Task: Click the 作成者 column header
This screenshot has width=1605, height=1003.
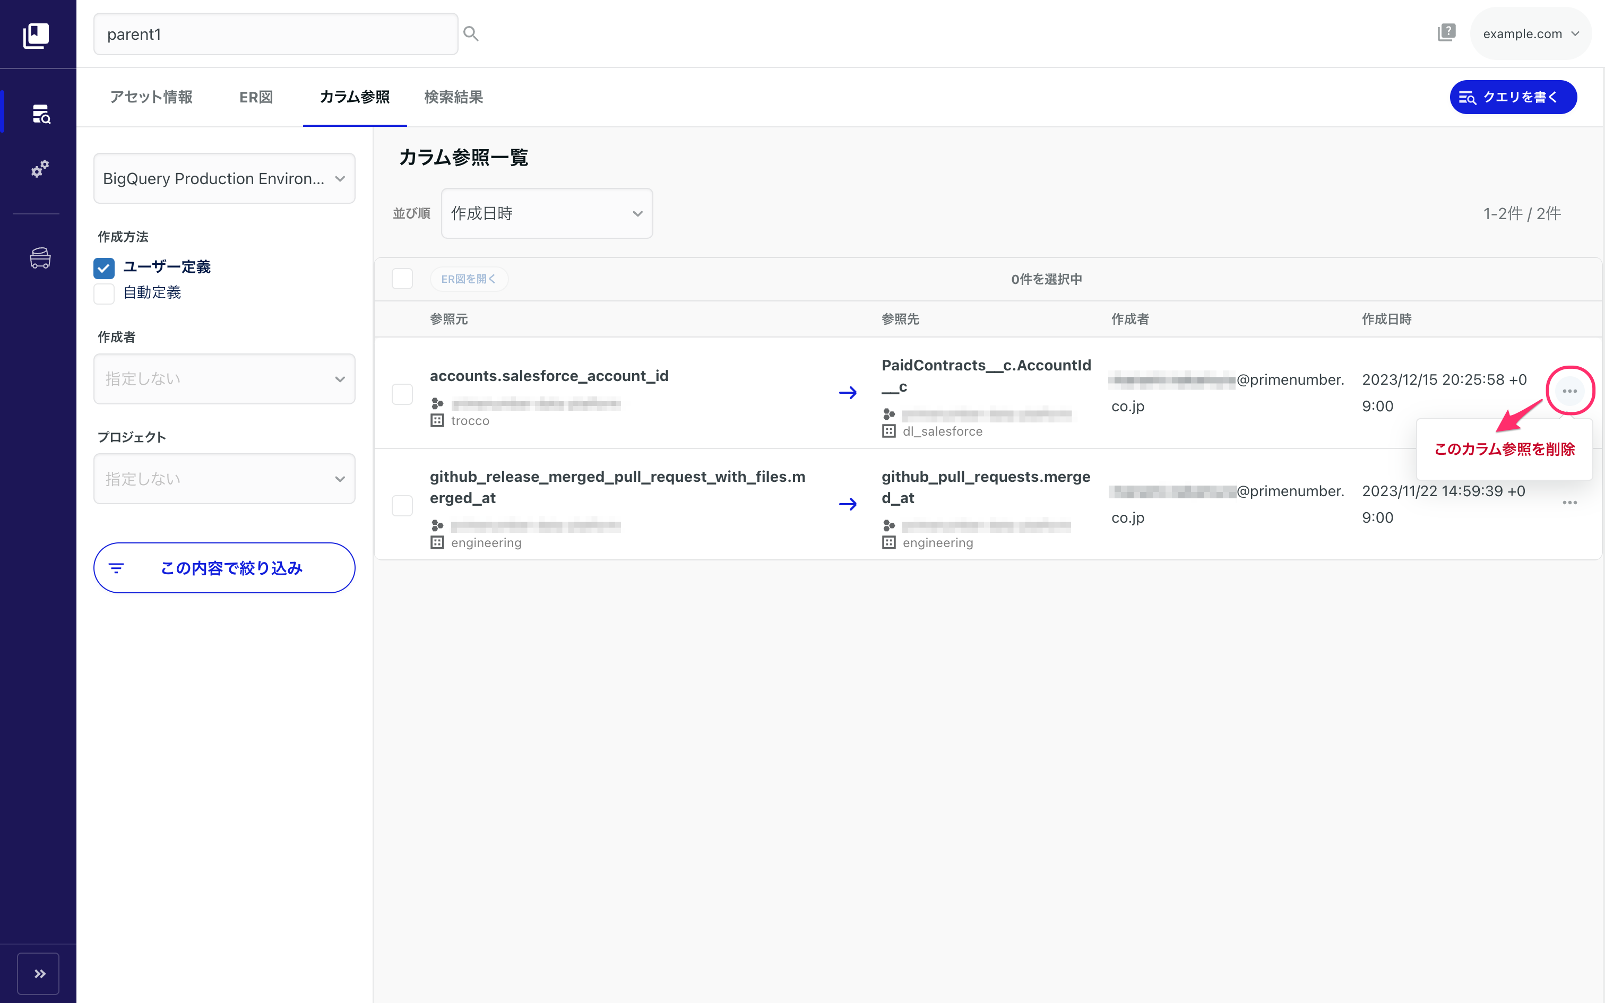Action: (x=1130, y=319)
